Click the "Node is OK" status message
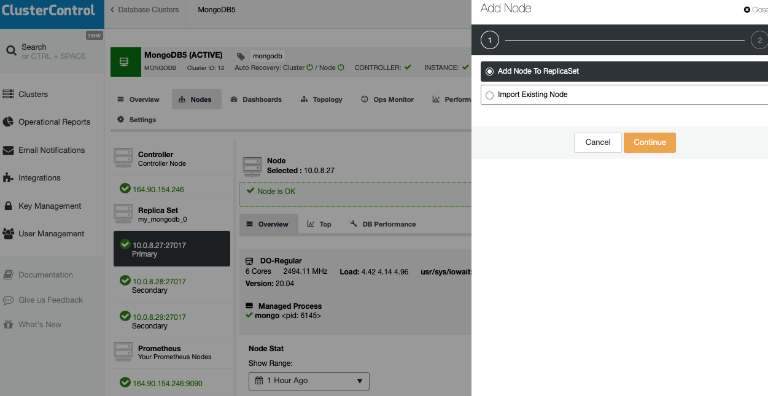This screenshot has width=768, height=396. click(276, 192)
